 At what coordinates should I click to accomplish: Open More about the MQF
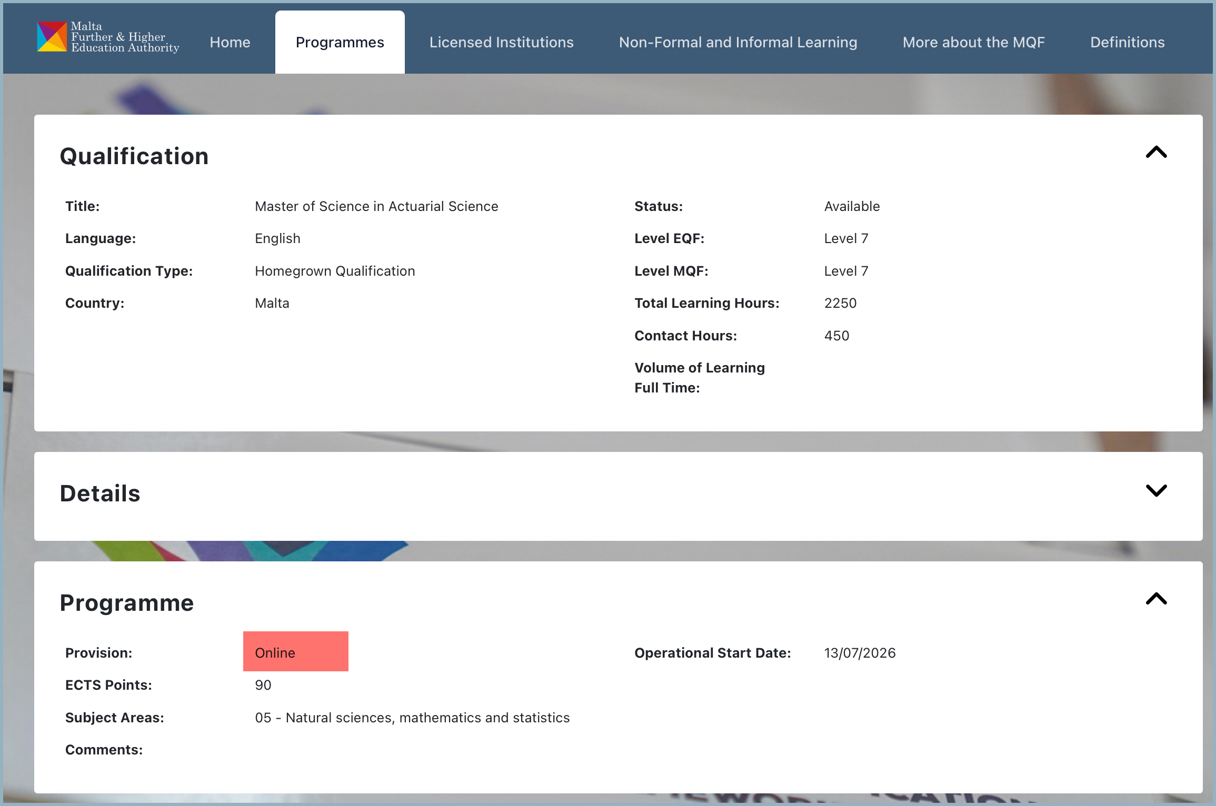973,42
